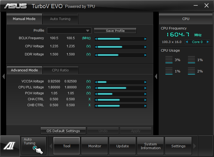This screenshot has height=157, width=214.
Task: Decrease BCLK Frequency with left arrow
Action: point(96,39)
